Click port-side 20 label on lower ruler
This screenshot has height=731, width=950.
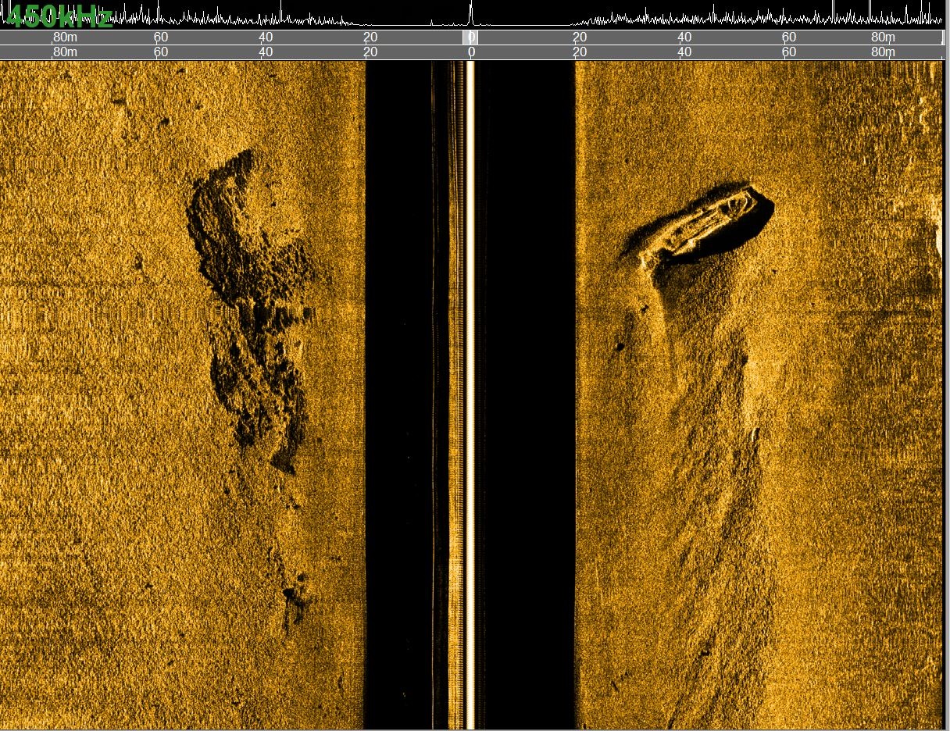pyautogui.click(x=370, y=52)
